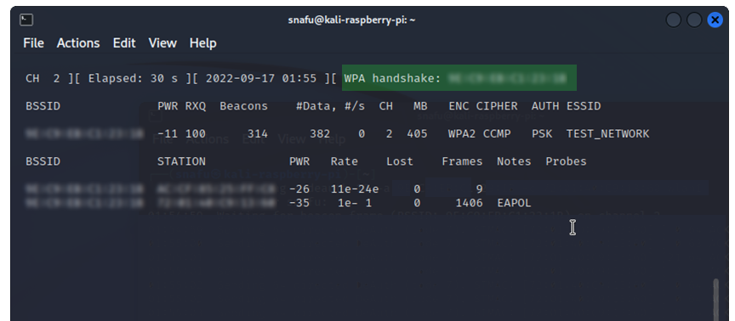735x321 pixels.
Task: Click the MB value 405
Action: 417,134
